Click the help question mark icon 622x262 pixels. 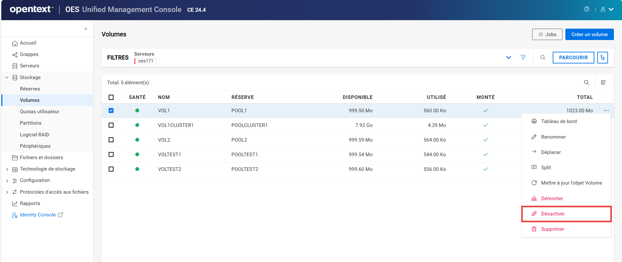587,9
